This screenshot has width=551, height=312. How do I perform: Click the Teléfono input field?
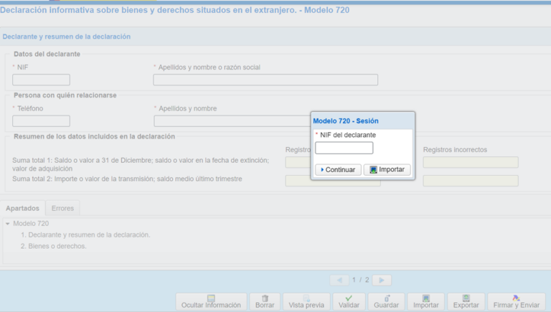coord(41,121)
